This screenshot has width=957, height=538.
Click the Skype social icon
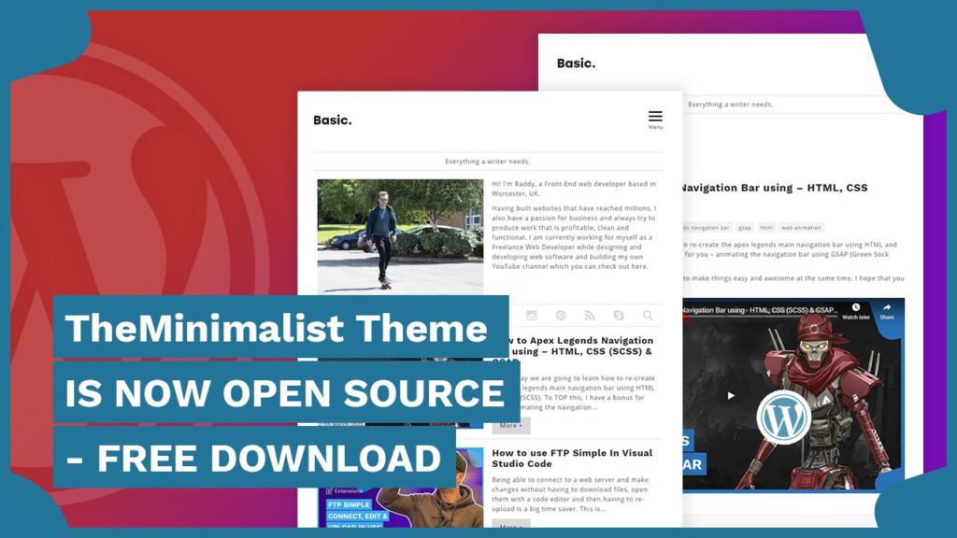(x=619, y=316)
